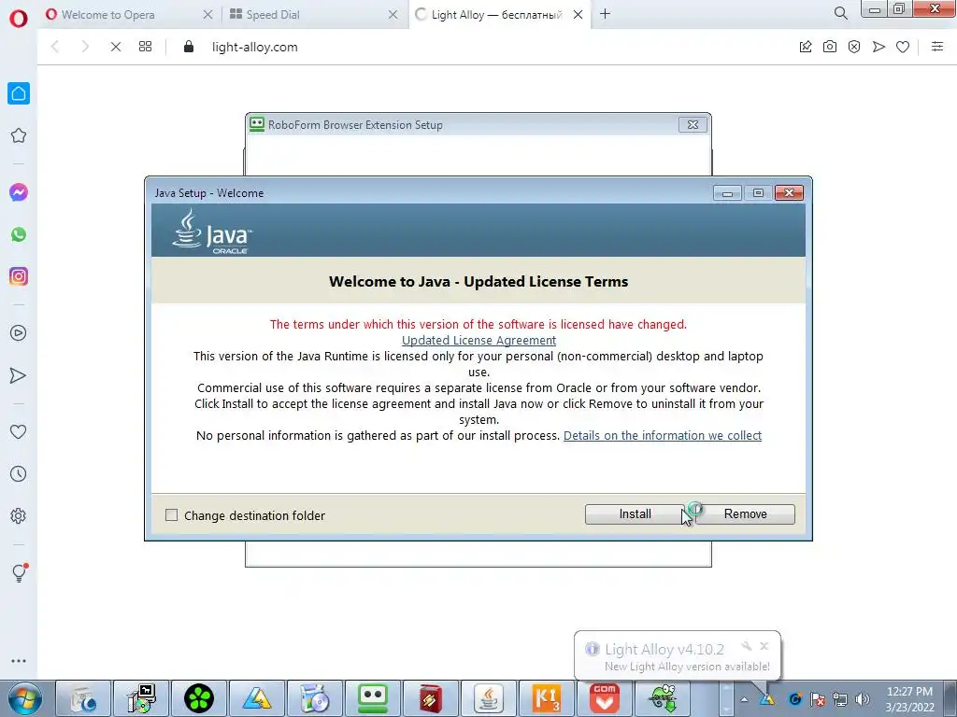Show hidden system tray icons arrow
Screen dimensions: 957x717
pyautogui.click(x=744, y=699)
